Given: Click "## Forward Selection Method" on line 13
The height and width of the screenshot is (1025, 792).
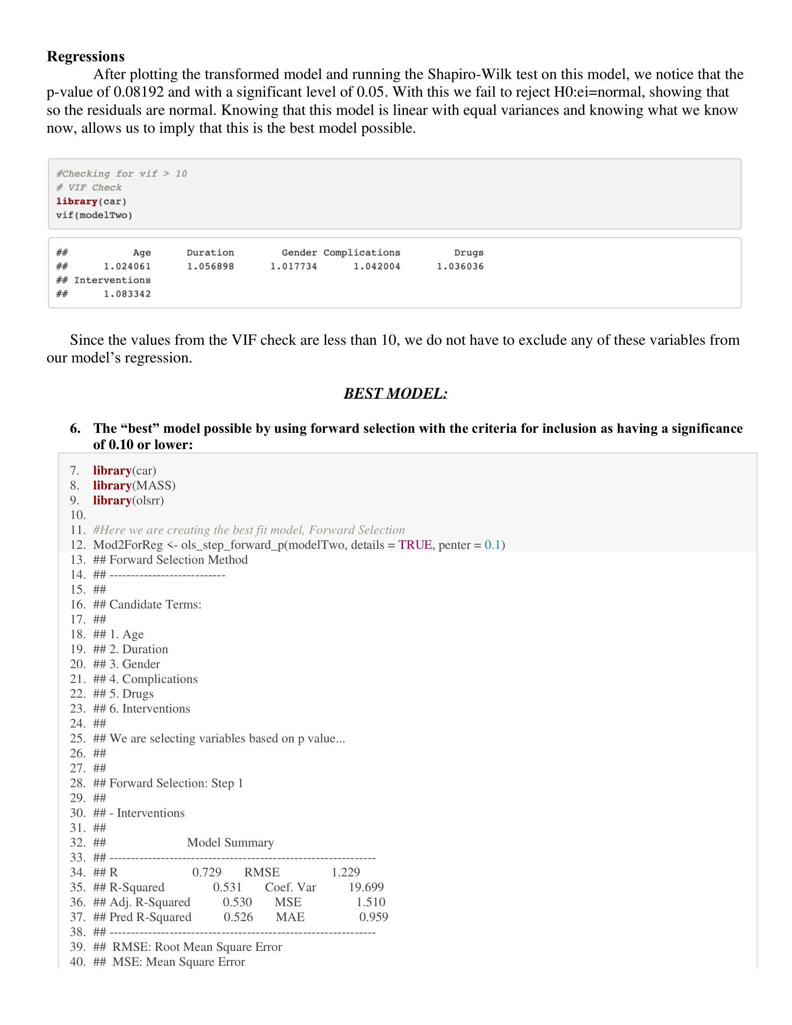Looking at the screenshot, I should (171, 560).
